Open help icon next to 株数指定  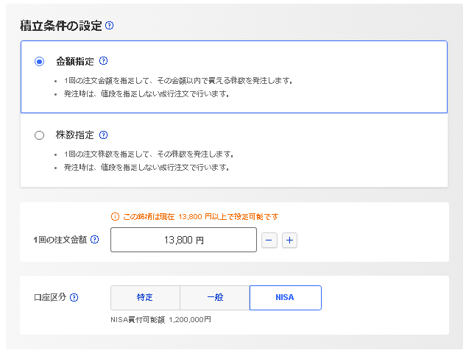[x=104, y=135]
